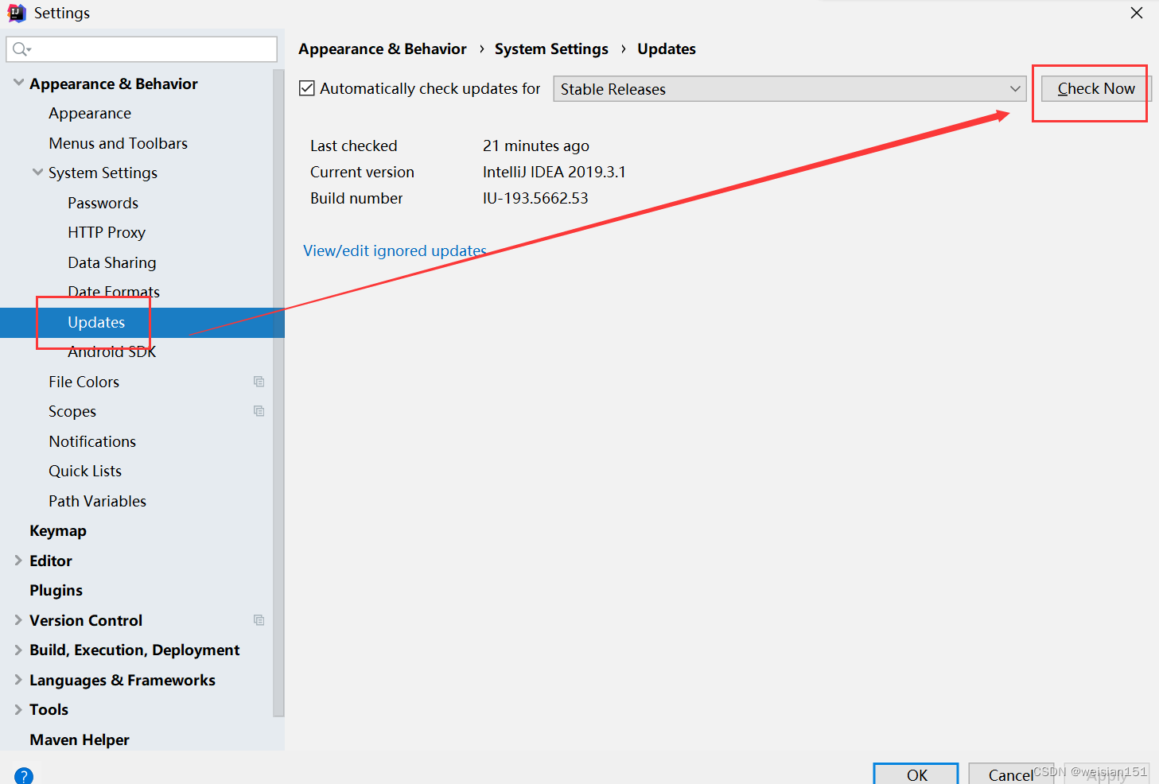
Task: Select Scopes in the tree
Action: [x=72, y=411]
